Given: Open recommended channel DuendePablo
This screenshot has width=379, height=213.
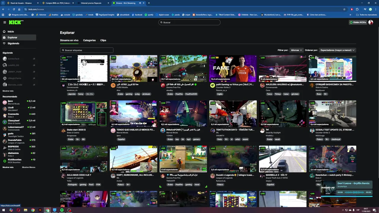Looking at the screenshot, I should click(19, 141).
